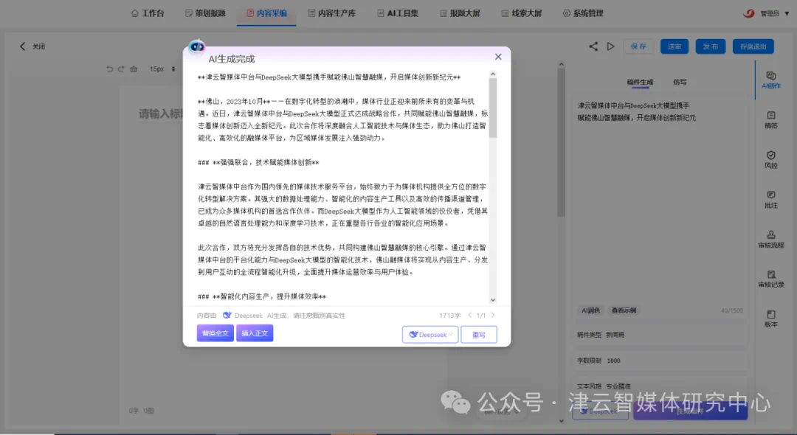Click the preview play icon
This screenshot has width=797, height=435.
[x=611, y=46]
